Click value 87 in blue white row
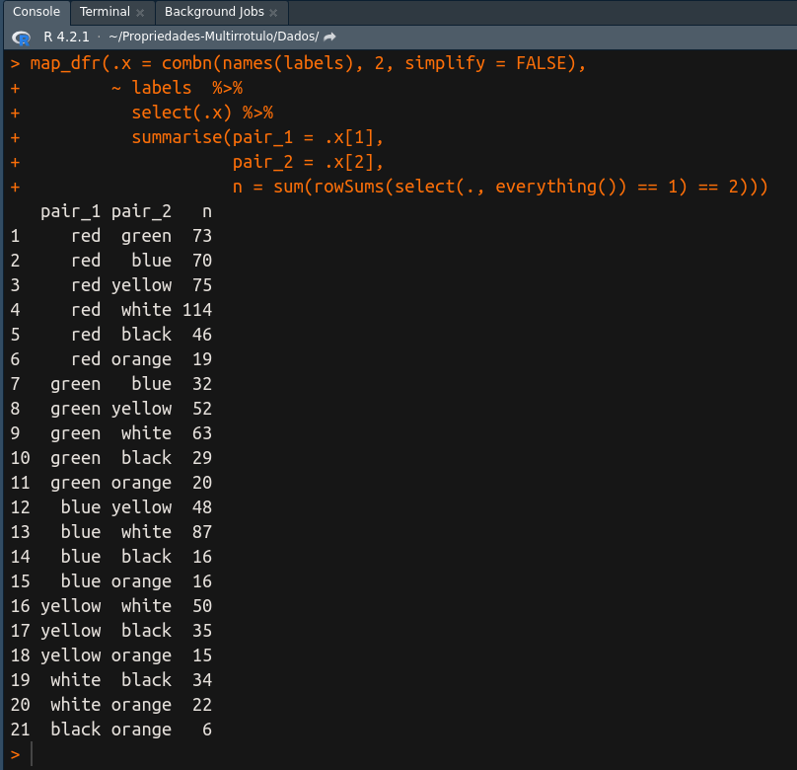Screen dimensions: 797x770 point(202,532)
